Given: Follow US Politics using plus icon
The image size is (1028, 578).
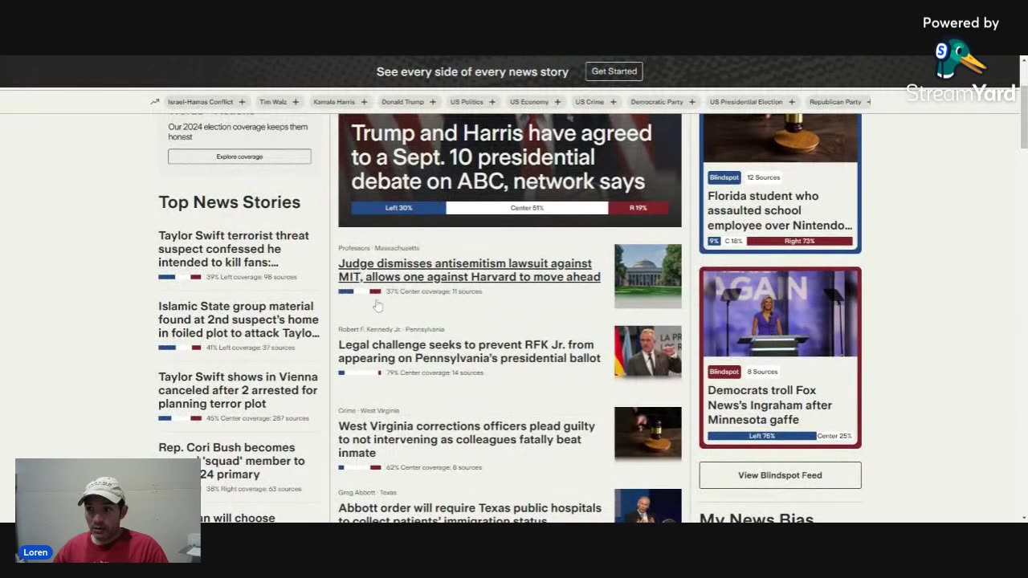Looking at the screenshot, I should [x=492, y=102].
